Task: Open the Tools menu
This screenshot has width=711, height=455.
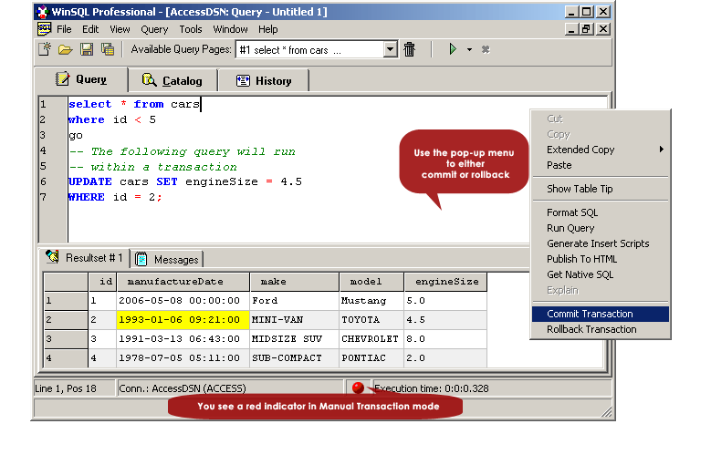Action: click(191, 29)
